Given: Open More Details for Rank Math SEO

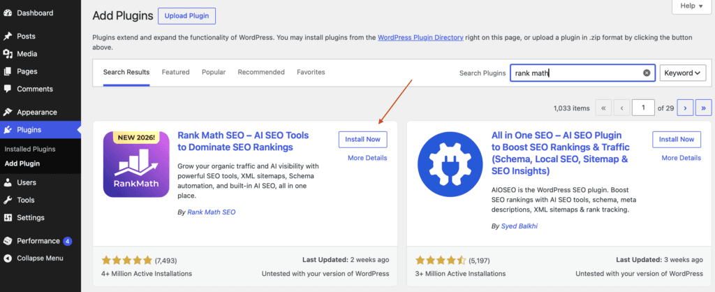Looking at the screenshot, I should point(367,158).
